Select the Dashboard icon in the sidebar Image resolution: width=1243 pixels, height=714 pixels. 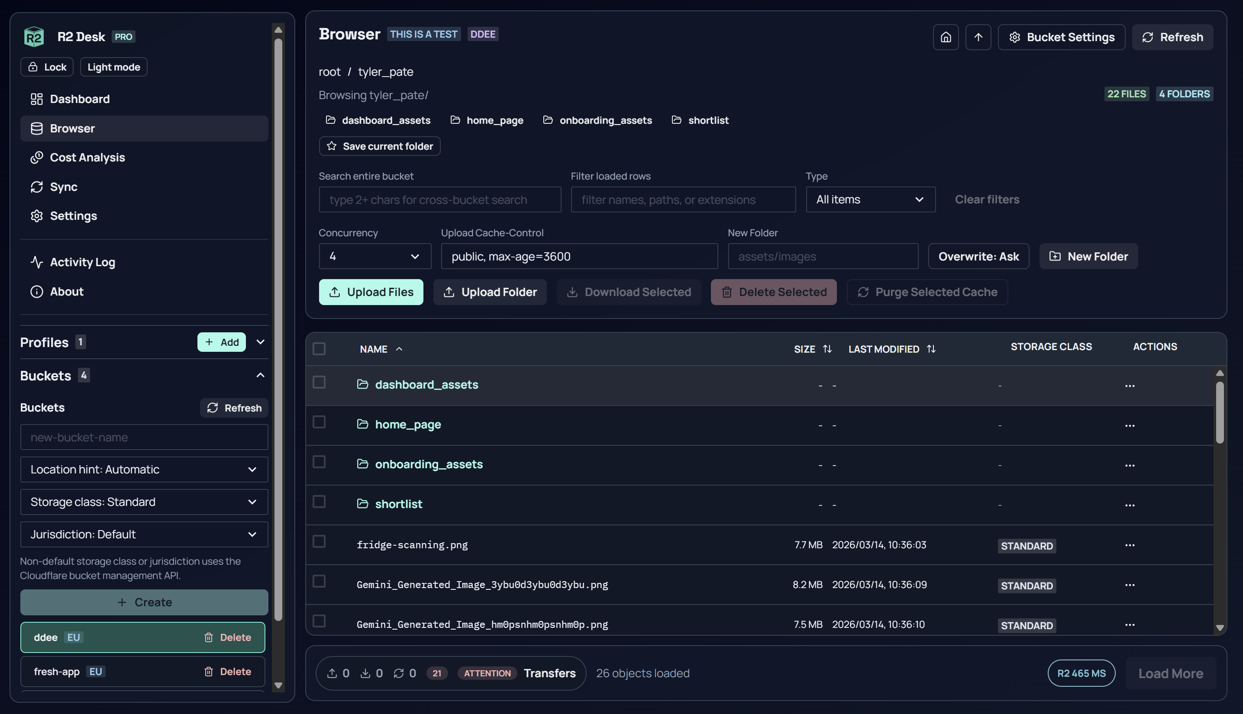click(36, 99)
